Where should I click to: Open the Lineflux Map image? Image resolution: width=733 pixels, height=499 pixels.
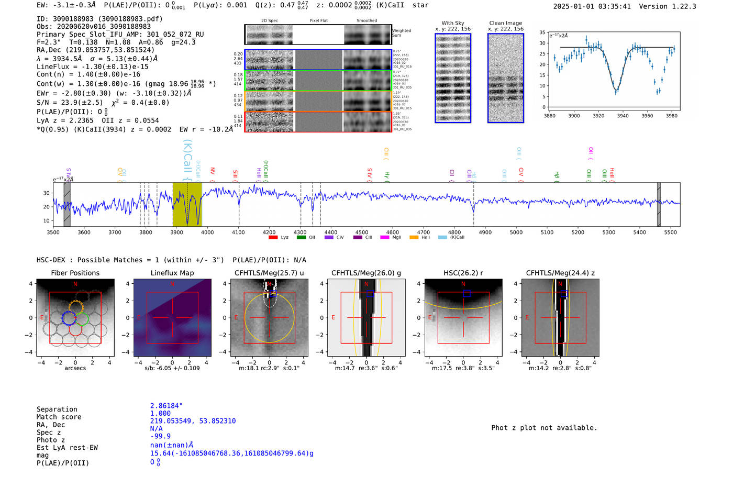tap(172, 318)
